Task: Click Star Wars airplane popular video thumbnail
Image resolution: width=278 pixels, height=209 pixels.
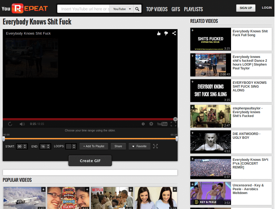Action: coord(24,198)
